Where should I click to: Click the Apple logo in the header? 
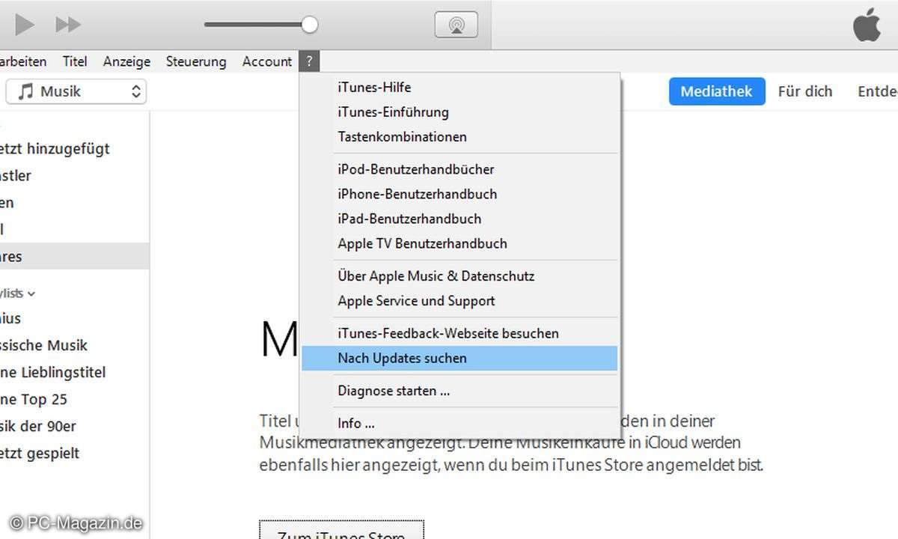tap(867, 25)
